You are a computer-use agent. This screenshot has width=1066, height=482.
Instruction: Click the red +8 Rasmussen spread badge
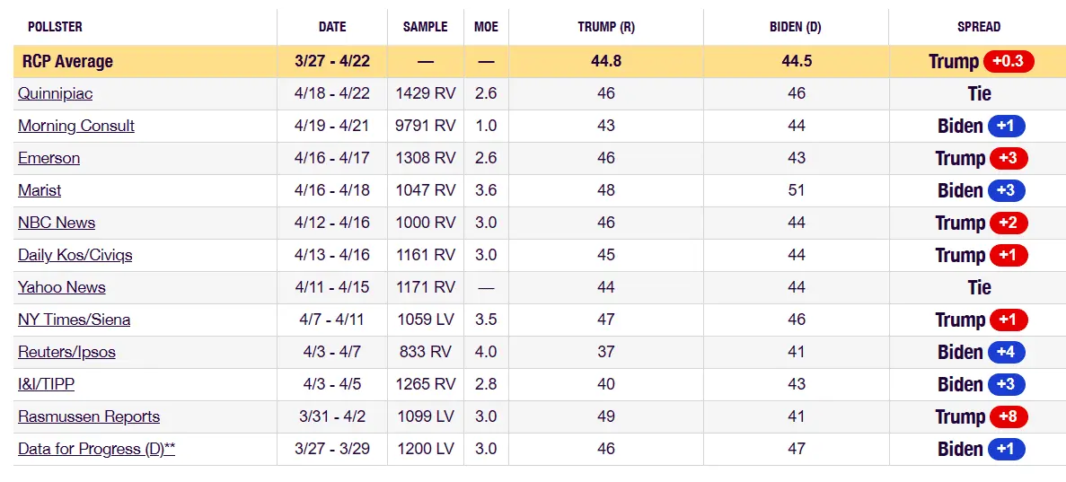pyautogui.click(x=1008, y=416)
